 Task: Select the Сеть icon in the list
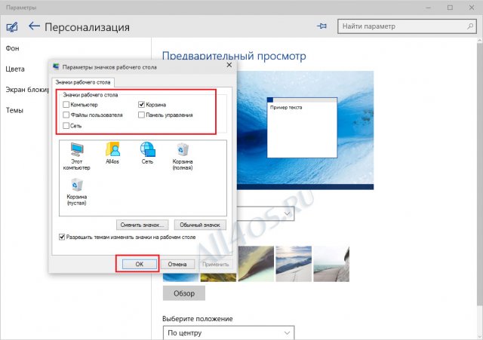pyautogui.click(x=148, y=153)
